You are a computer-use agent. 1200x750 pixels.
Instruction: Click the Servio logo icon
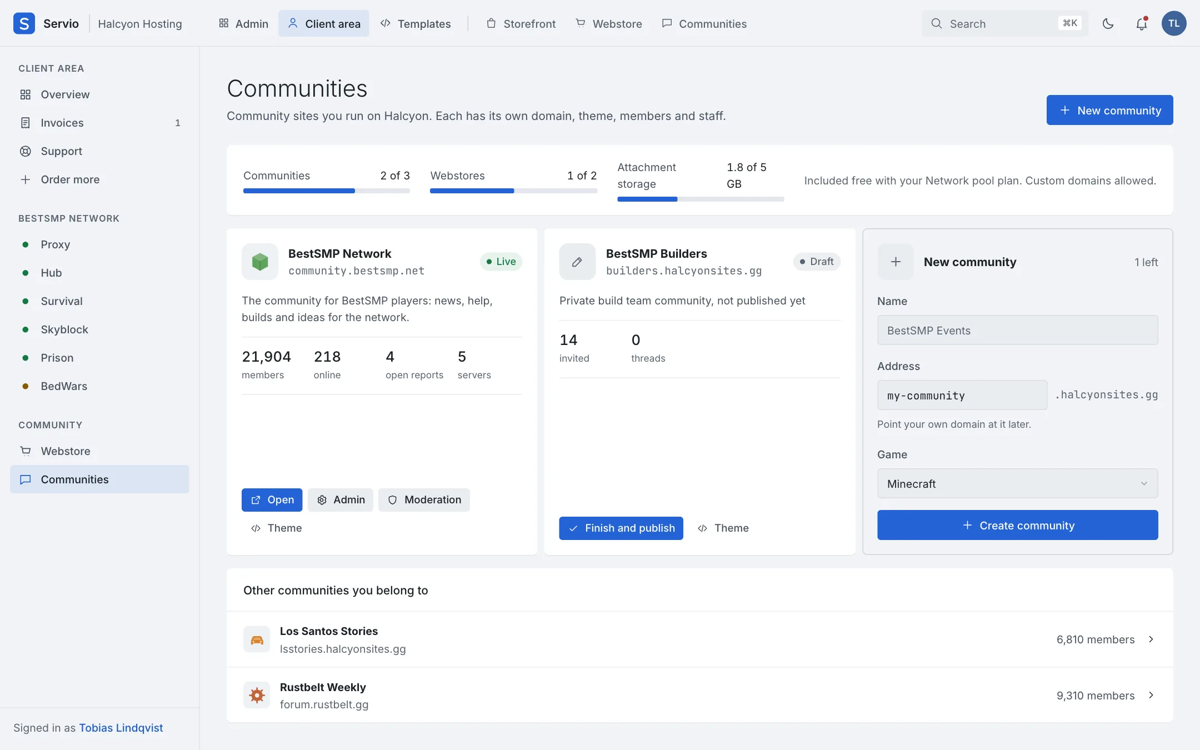click(x=24, y=23)
